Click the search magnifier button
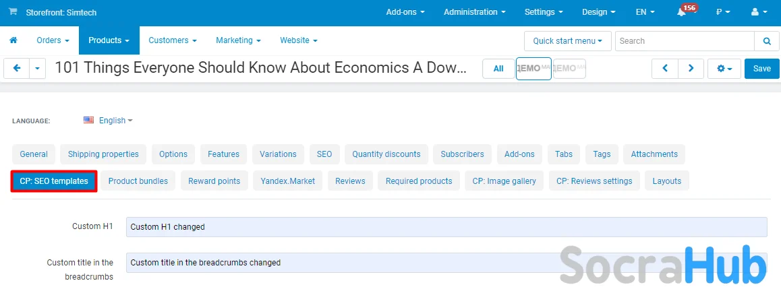781x287 pixels. [x=766, y=40]
